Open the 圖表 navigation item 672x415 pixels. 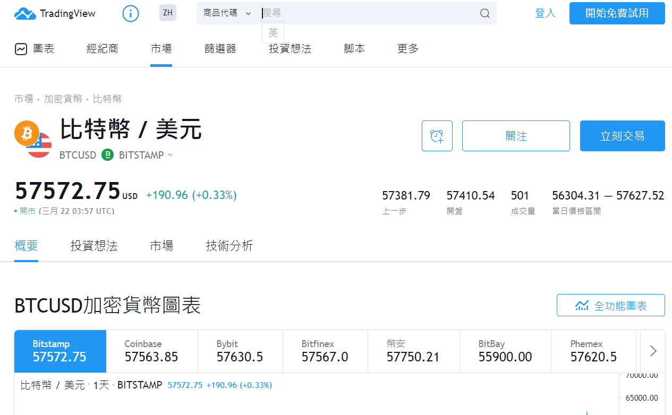click(x=35, y=49)
